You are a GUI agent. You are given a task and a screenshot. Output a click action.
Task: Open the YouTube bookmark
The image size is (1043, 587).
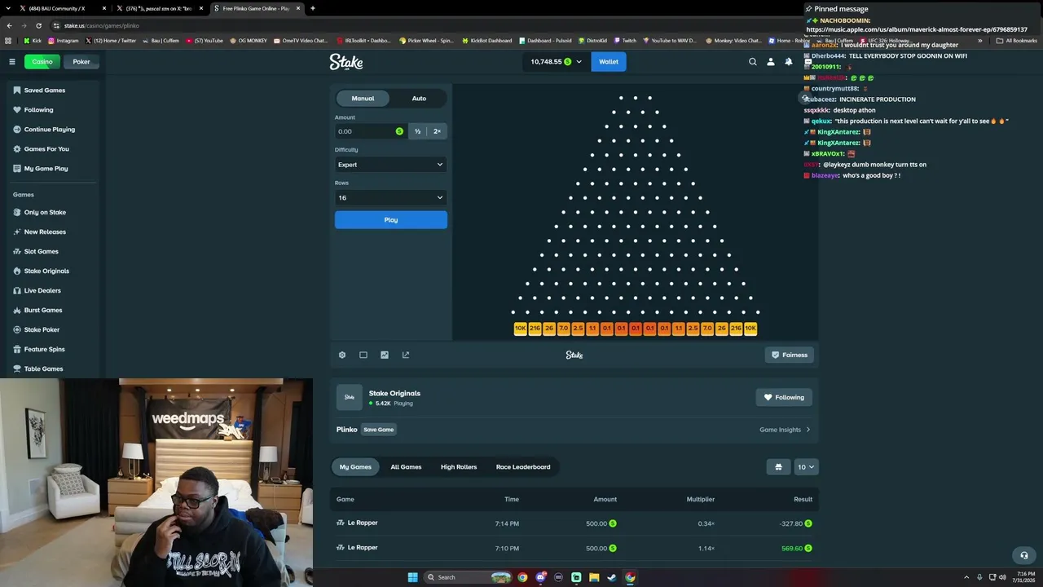205,41
